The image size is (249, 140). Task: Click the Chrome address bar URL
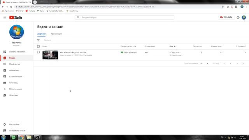click(x=86, y=7)
